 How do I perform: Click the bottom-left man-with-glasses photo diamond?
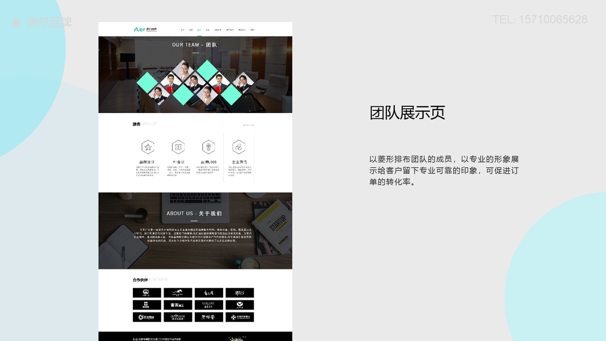(159, 94)
